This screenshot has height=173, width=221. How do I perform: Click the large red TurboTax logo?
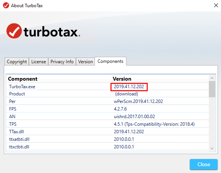(x=14, y=31)
